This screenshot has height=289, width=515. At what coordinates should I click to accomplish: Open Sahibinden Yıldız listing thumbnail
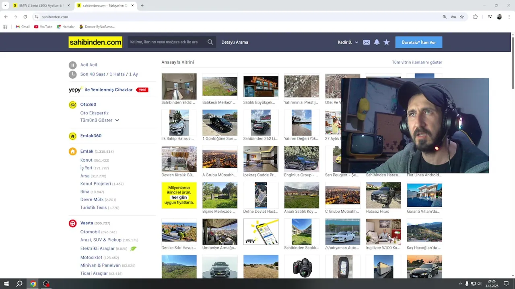pos(179,86)
